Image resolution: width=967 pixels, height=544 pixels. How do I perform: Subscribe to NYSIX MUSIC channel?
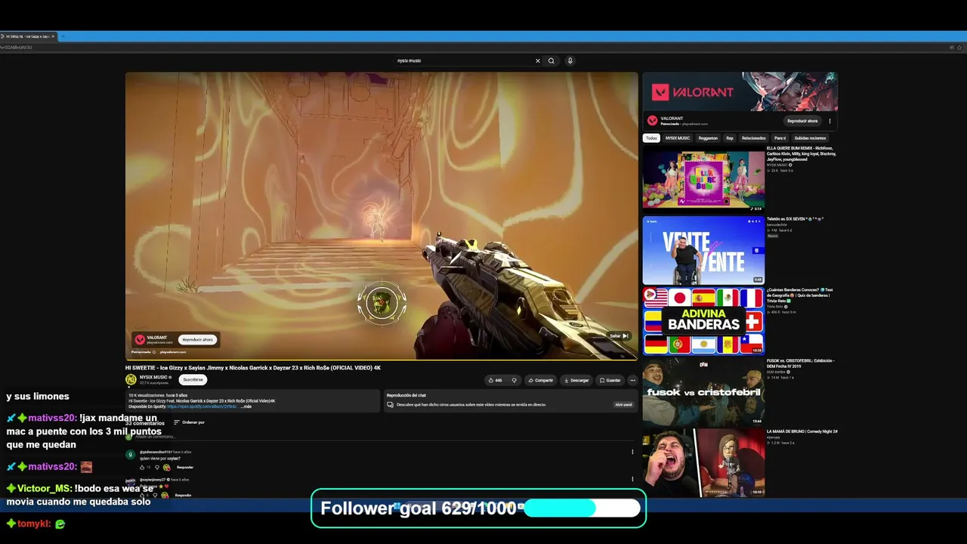193,379
